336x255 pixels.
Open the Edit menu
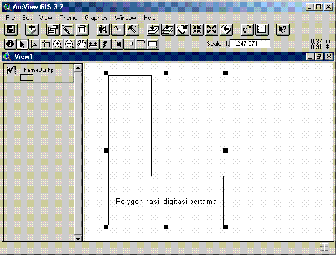(27, 18)
